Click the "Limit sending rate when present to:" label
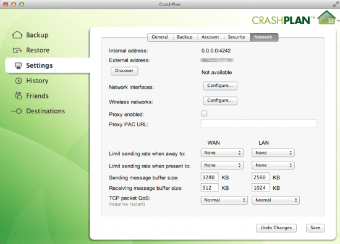The image size is (340, 244). 150,166
